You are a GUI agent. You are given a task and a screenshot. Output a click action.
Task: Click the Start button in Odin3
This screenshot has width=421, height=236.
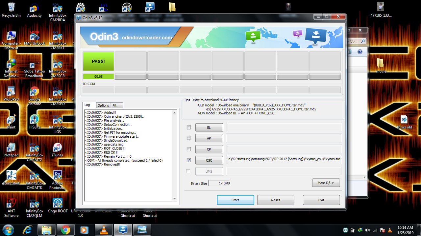click(235, 200)
